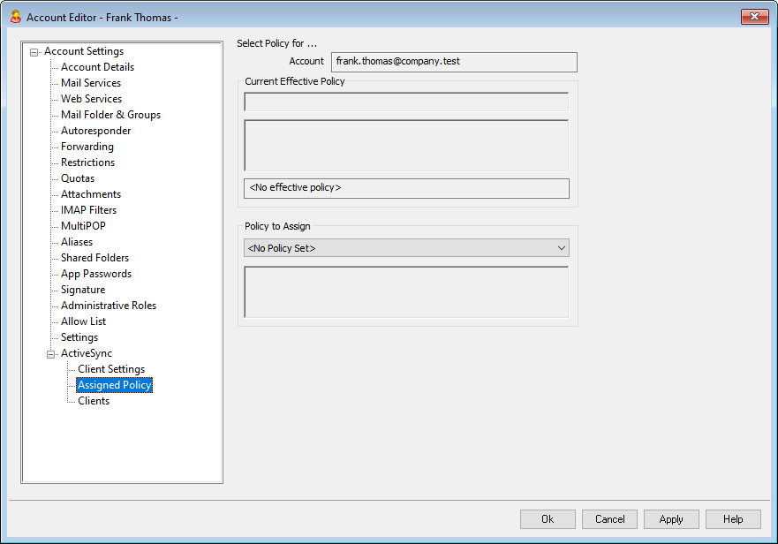This screenshot has width=778, height=544.
Task: Open Administrative Roles settings
Action: click(x=108, y=306)
